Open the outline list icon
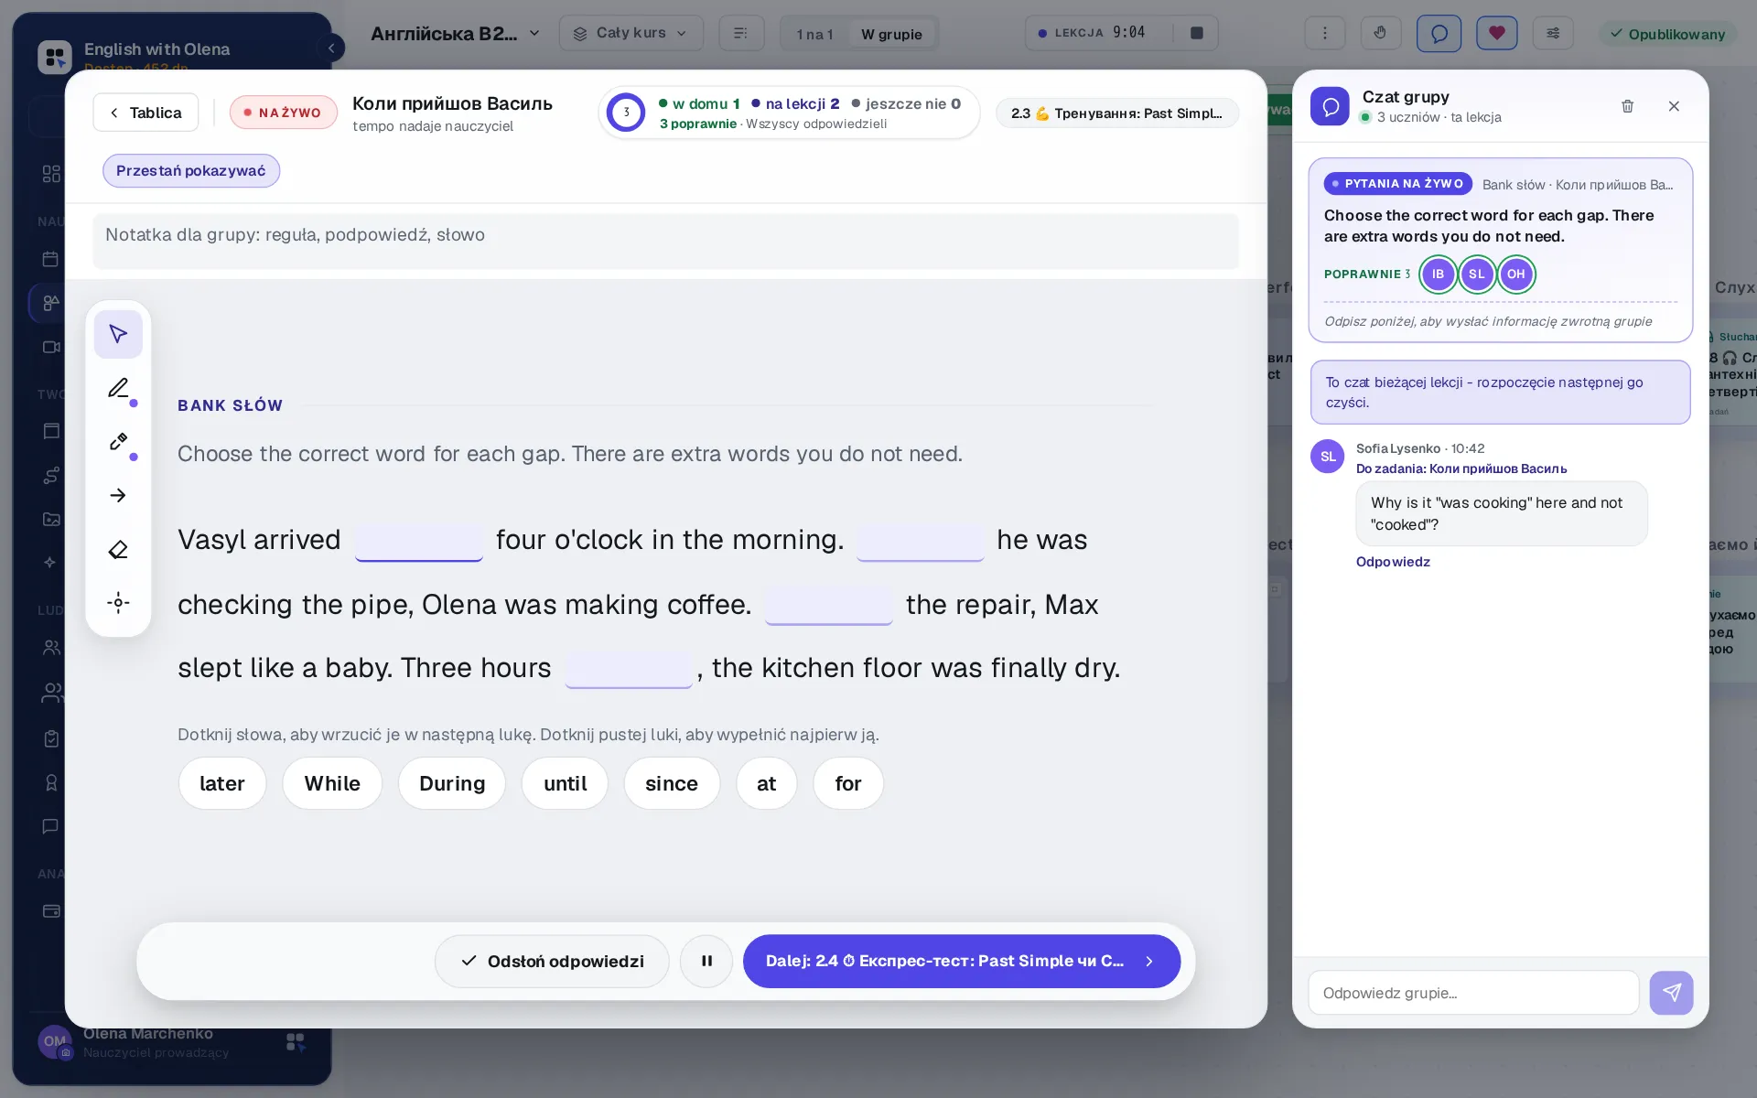 (741, 34)
